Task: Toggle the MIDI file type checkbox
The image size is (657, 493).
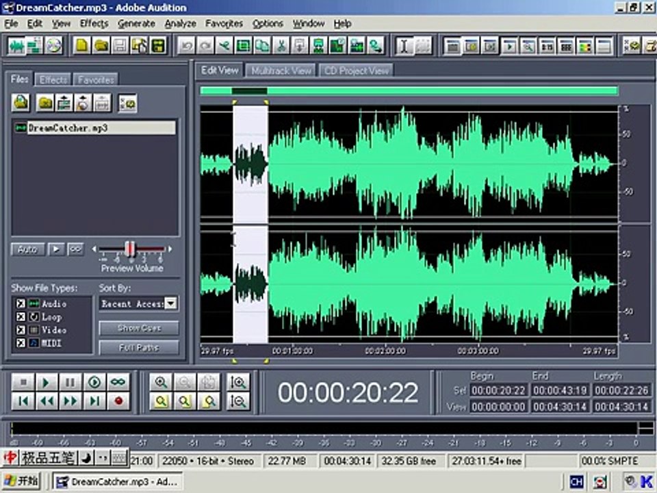Action: tap(21, 343)
